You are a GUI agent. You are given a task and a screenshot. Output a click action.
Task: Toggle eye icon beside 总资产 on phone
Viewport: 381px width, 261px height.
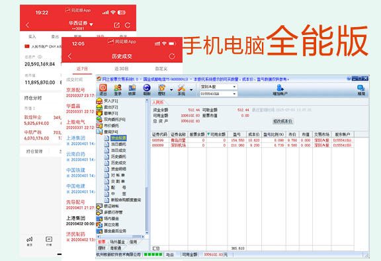pyautogui.click(x=40, y=57)
